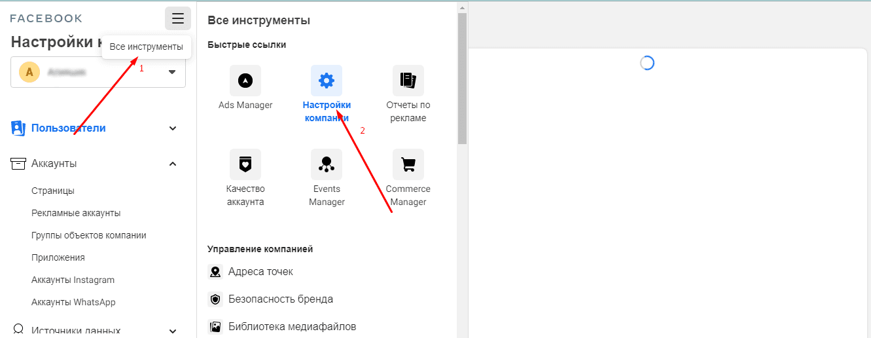The image size is (871, 338).
Task: Click the Events Manager label
Action: click(x=327, y=195)
